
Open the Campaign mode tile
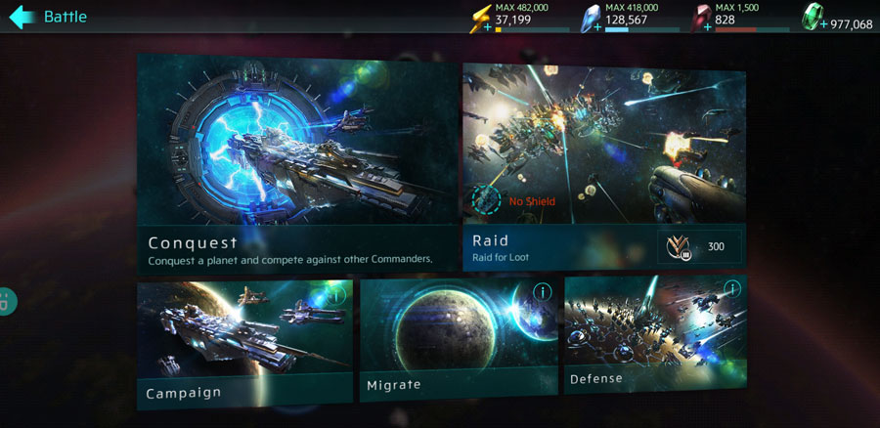click(x=245, y=343)
